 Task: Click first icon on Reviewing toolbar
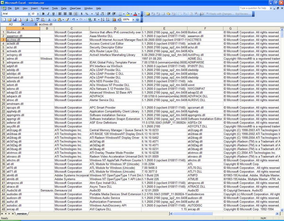click(x=148, y=14)
